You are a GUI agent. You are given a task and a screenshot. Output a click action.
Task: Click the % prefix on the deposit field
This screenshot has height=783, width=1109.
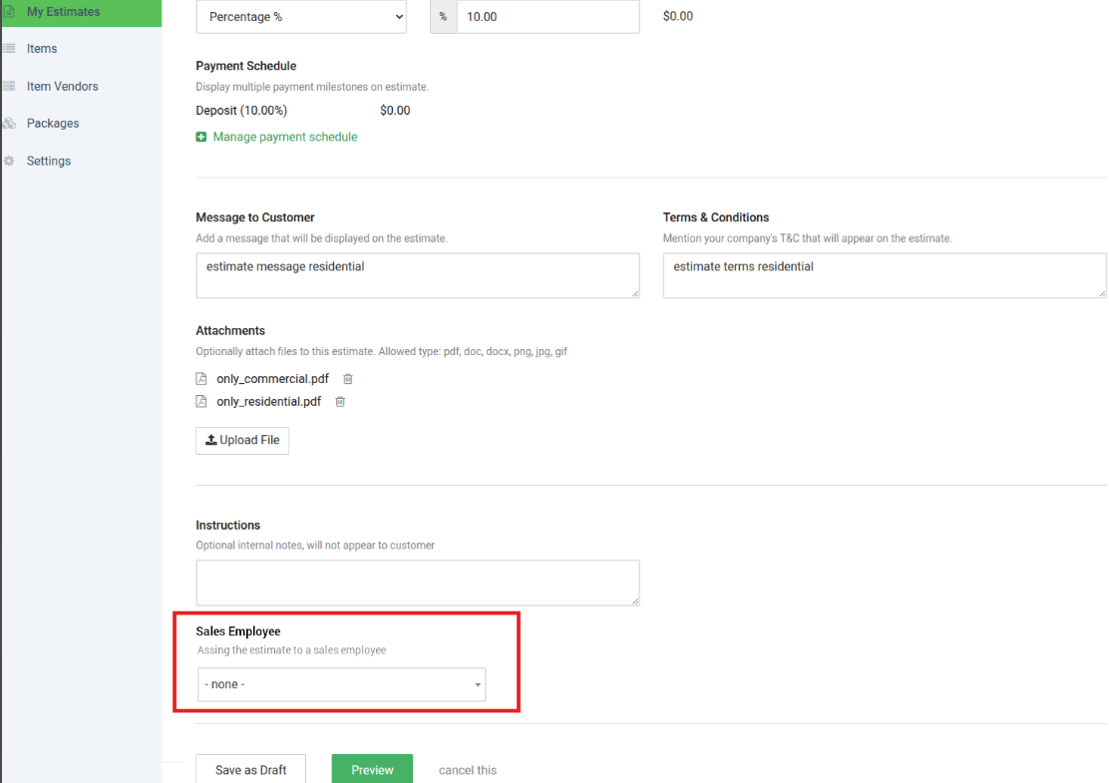[x=444, y=16]
